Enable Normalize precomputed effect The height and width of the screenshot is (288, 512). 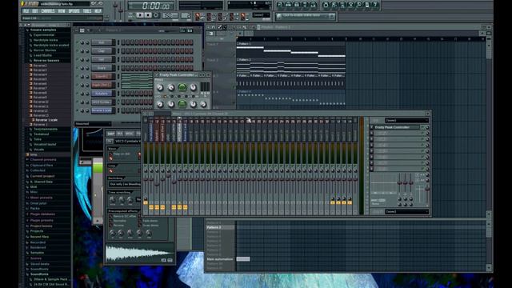[x=110, y=221]
